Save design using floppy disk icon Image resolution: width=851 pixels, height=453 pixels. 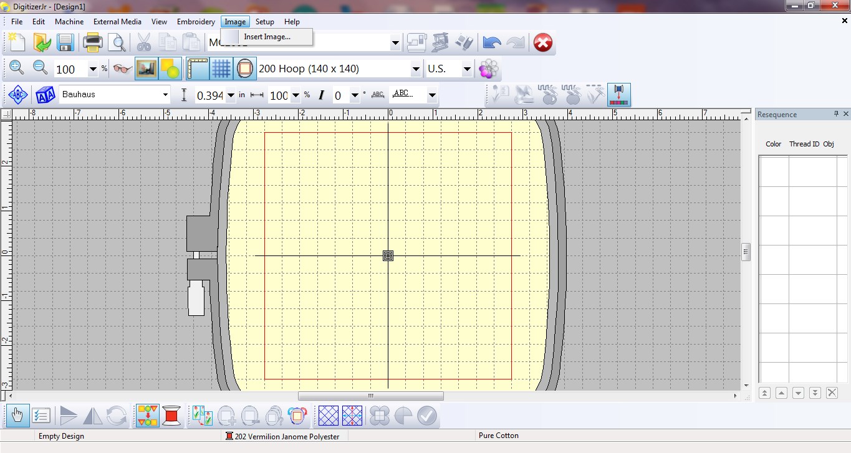(x=65, y=42)
